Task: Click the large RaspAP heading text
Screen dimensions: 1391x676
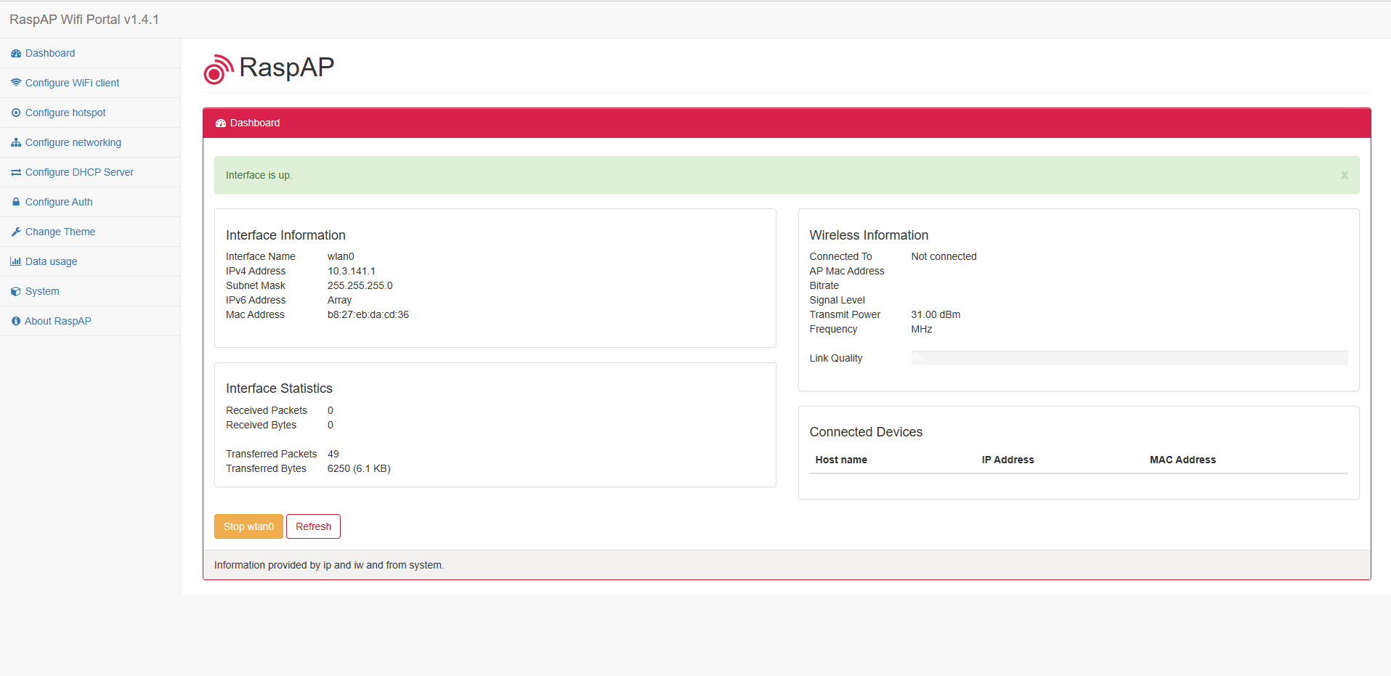Action: (x=287, y=68)
